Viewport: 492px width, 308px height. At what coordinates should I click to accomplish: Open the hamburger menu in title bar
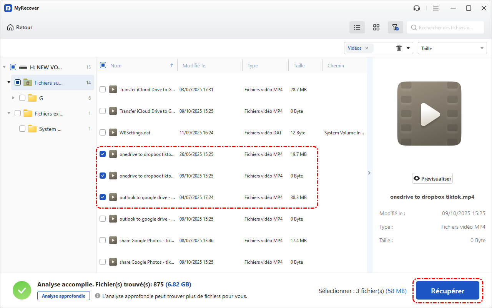[x=436, y=8]
